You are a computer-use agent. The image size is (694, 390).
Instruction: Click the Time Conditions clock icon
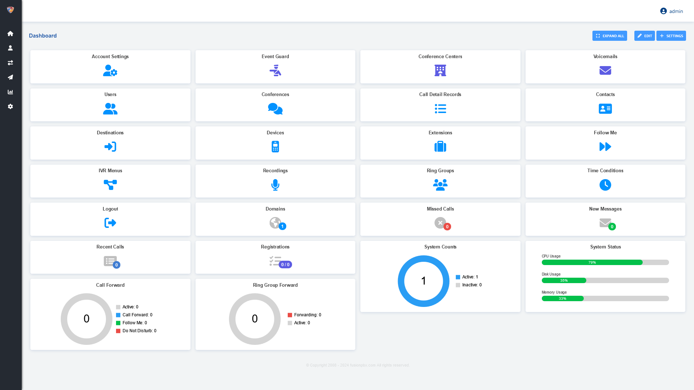click(x=605, y=185)
